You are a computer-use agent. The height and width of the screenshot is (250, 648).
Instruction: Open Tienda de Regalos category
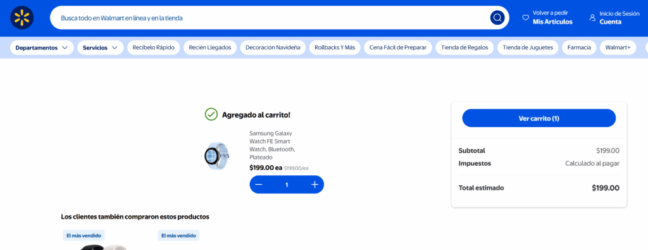point(464,47)
